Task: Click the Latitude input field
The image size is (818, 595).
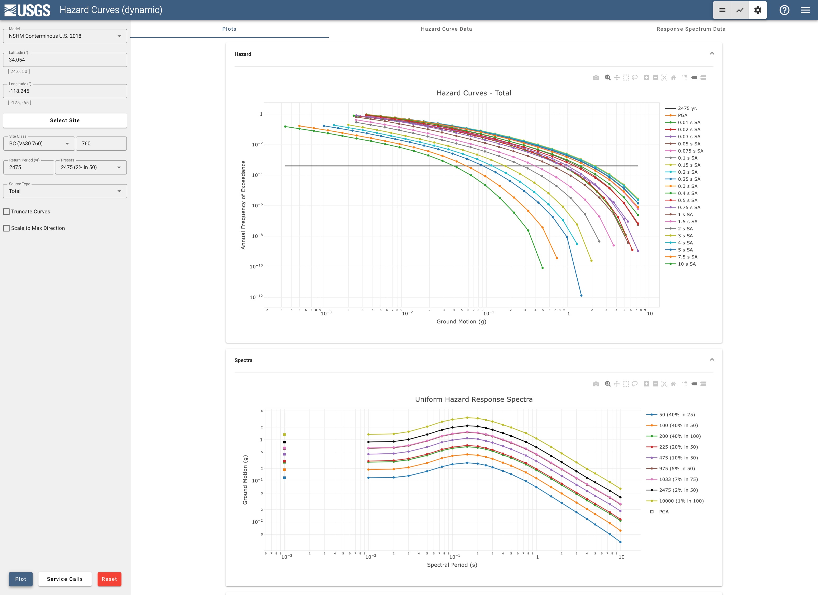Action: coord(65,60)
